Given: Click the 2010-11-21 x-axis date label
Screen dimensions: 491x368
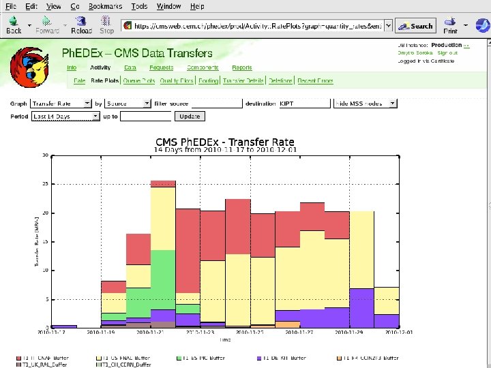Looking at the screenshot, I should (150, 333).
